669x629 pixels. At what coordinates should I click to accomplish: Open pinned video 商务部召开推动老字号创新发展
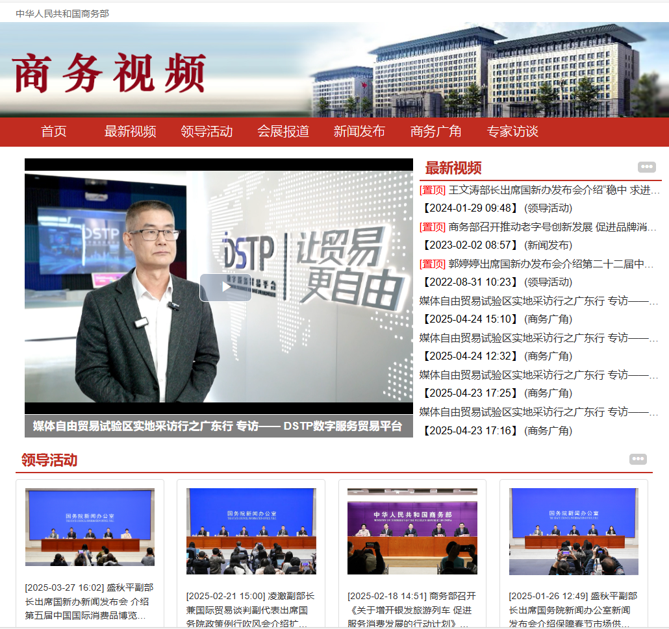552,227
